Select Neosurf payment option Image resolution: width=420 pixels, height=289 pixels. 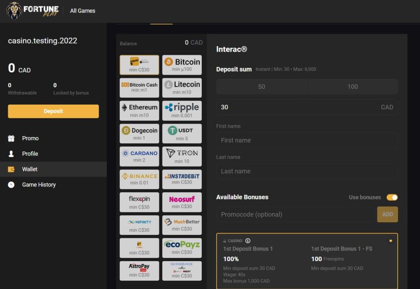[182, 202]
